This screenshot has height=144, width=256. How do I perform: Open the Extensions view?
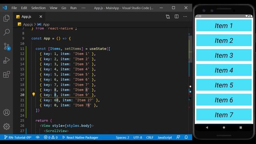tap(6, 74)
